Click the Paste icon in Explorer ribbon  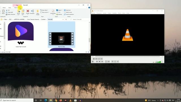3,12
